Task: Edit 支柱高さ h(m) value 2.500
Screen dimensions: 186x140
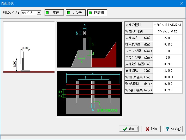Action: (x=168, y=38)
